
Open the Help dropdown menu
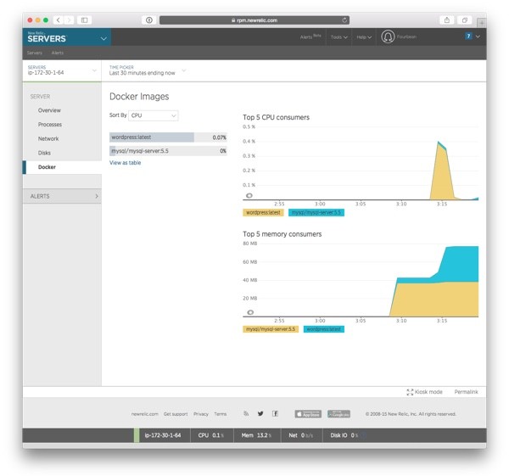point(364,37)
